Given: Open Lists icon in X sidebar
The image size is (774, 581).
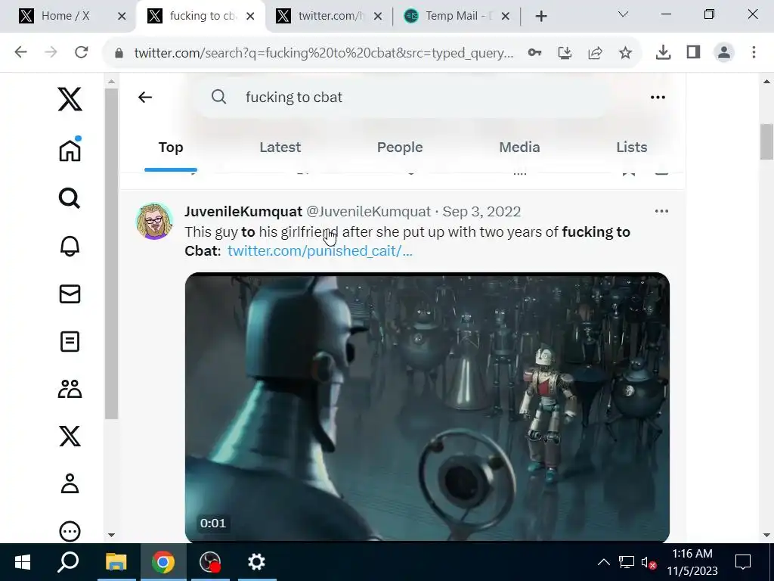Looking at the screenshot, I should [70, 341].
